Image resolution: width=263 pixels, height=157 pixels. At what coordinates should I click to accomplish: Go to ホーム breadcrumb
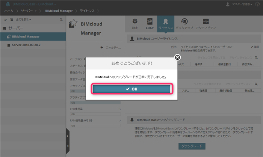(x=9, y=11)
